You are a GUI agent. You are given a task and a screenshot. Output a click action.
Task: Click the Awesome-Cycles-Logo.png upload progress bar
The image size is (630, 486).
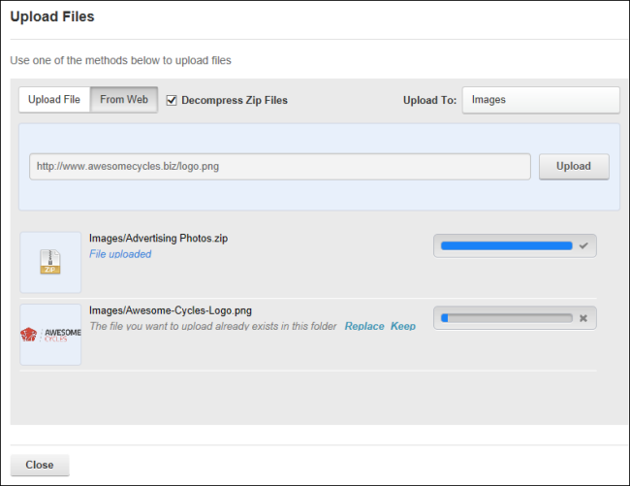506,318
